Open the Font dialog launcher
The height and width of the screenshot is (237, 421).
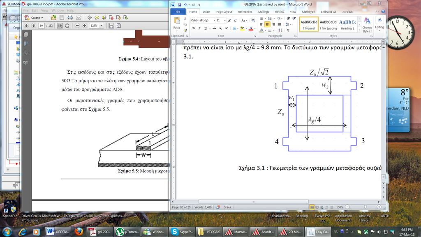click(x=254, y=36)
